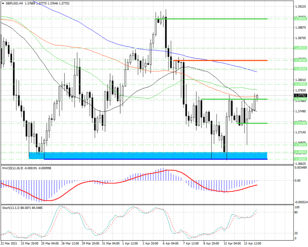The width and height of the screenshot is (308, 247).
Task: Click the black current price tag 1.37752
Action: (300, 95)
